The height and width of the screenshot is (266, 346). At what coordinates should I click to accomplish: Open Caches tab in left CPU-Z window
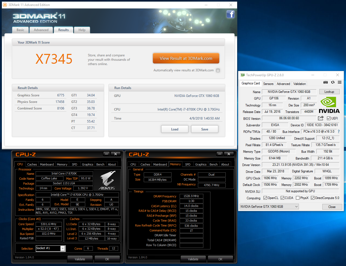[x=32, y=164]
